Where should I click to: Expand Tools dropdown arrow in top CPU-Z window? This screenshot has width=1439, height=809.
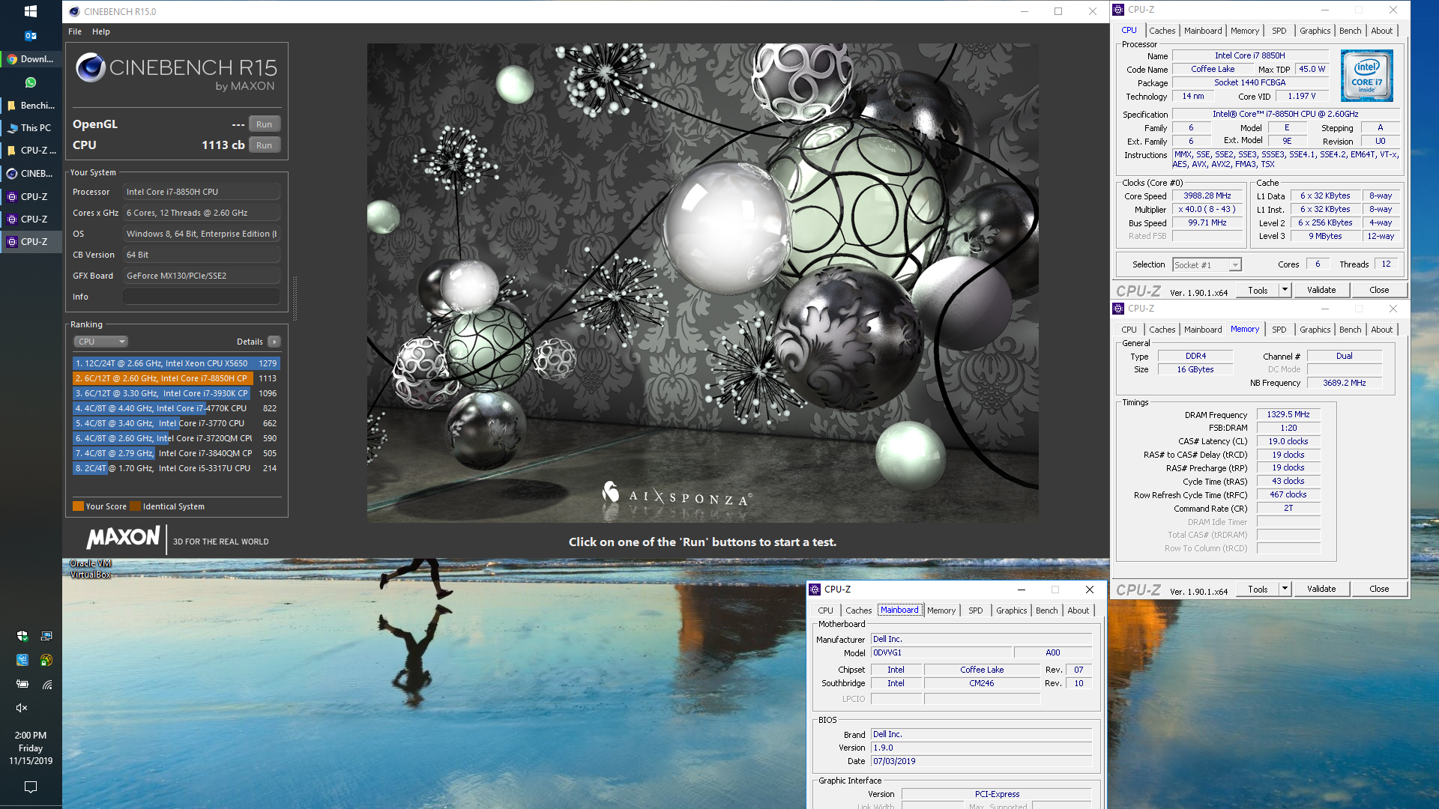[x=1285, y=290]
